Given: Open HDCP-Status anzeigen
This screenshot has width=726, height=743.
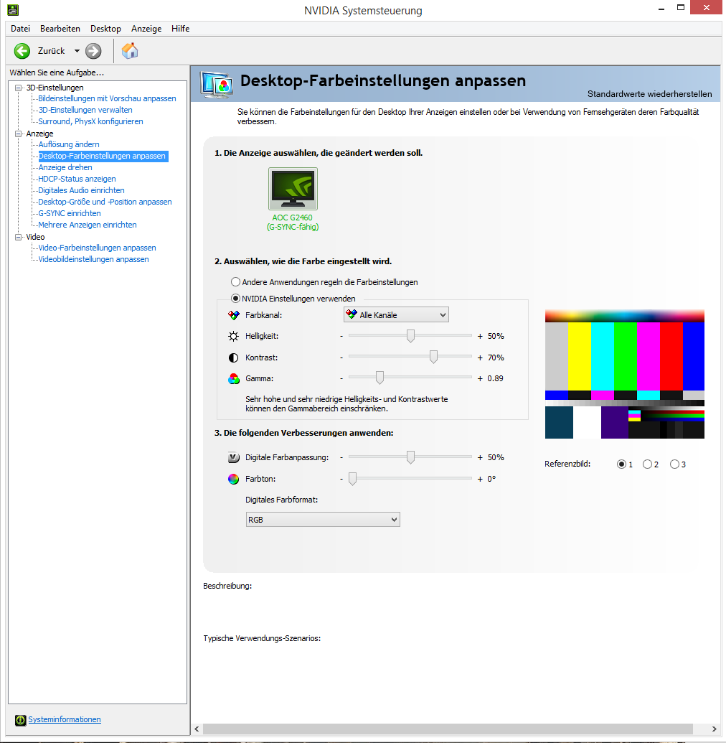Looking at the screenshot, I should (x=77, y=179).
